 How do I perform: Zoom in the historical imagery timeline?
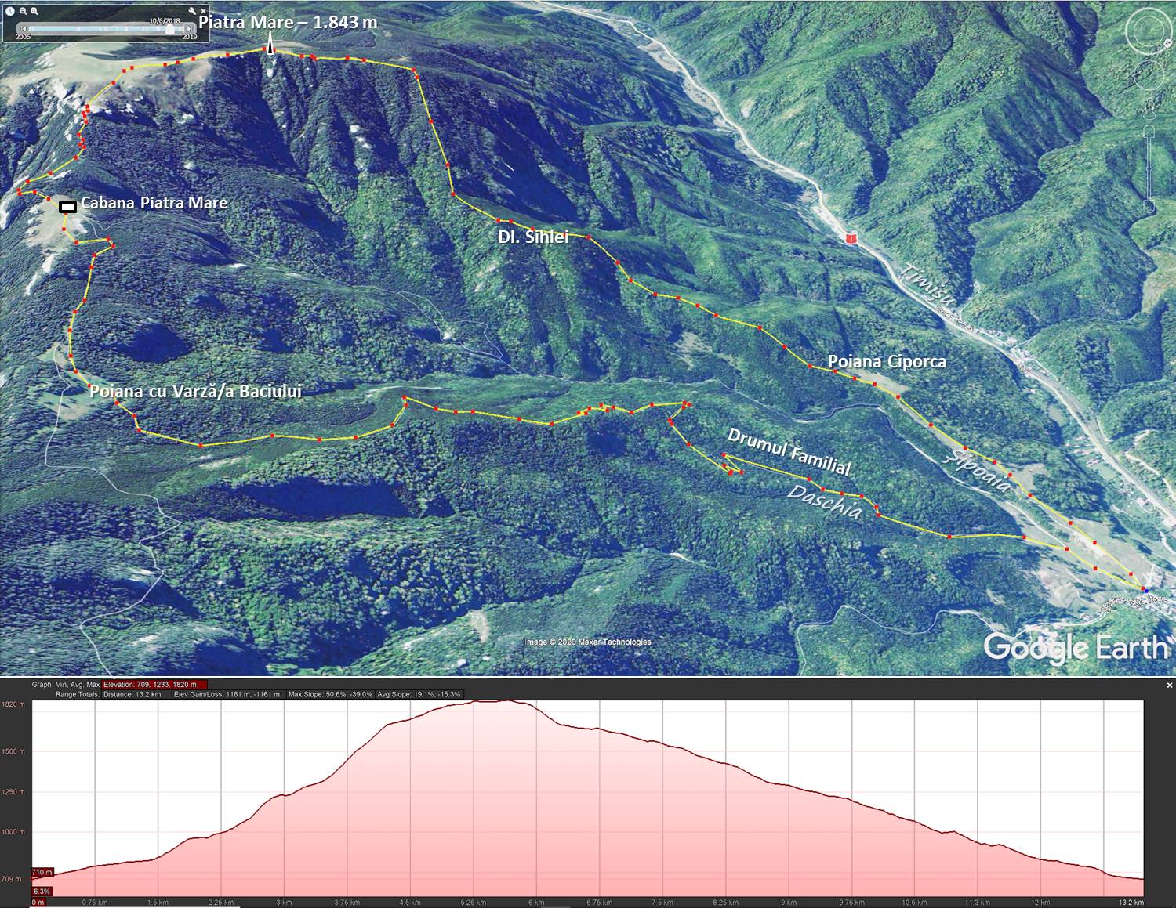point(35,11)
